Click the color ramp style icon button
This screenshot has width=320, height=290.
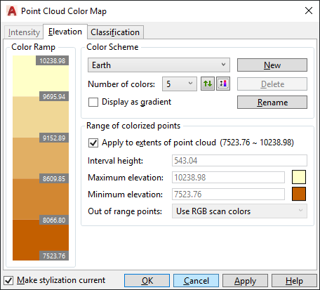tap(223, 84)
